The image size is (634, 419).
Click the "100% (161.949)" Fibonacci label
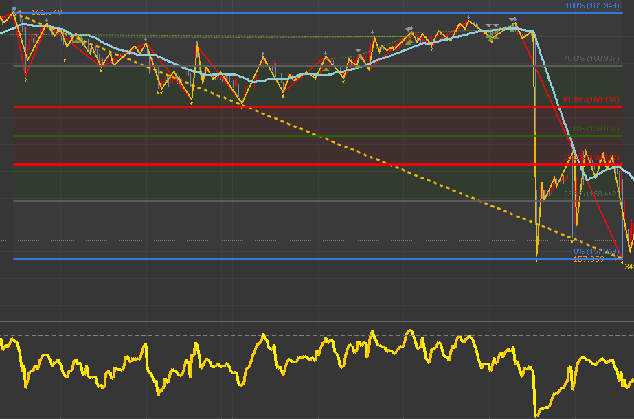592,5
